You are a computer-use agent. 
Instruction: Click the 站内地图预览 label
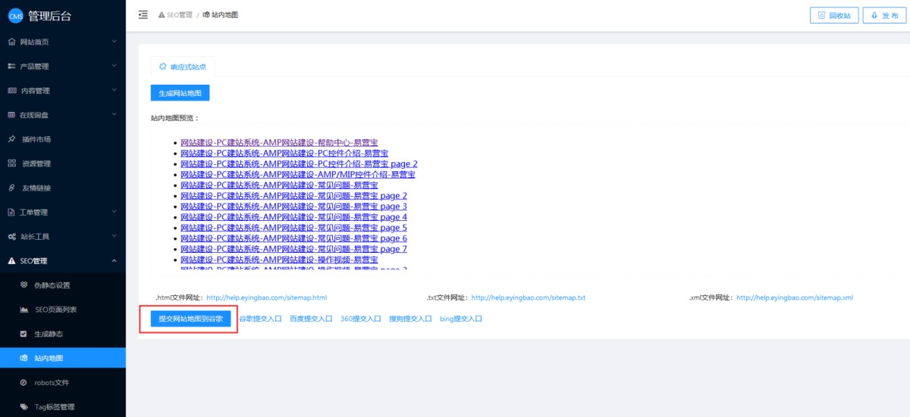pyautogui.click(x=174, y=118)
